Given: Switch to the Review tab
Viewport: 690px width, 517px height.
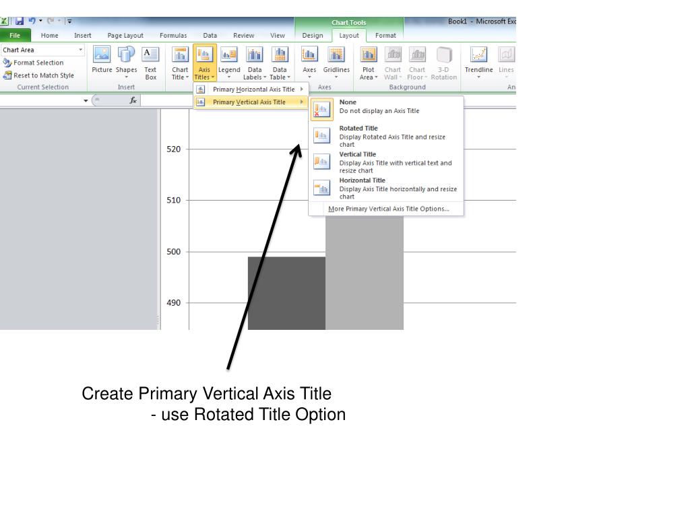Looking at the screenshot, I should (x=243, y=35).
